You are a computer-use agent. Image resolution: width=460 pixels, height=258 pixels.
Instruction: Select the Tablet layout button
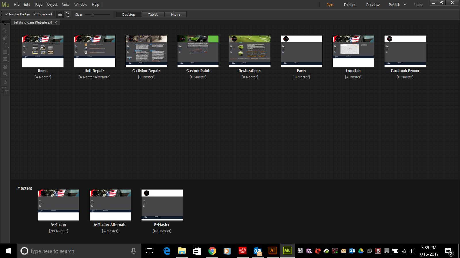pos(153,15)
